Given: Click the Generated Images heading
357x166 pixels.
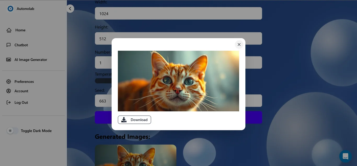Looking at the screenshot, I should tap(123, 136).
